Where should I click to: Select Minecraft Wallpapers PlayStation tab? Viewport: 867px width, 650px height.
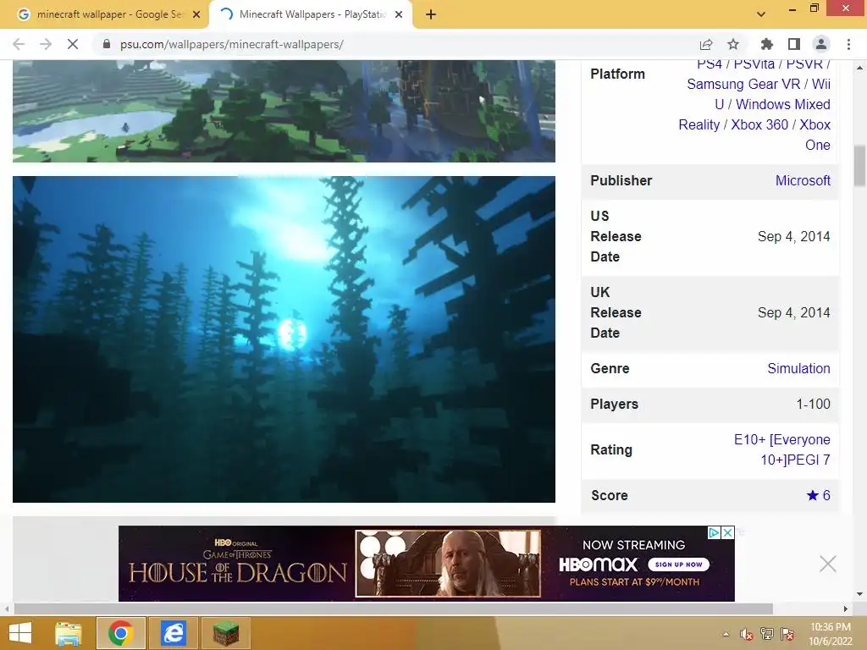[311, 14]
